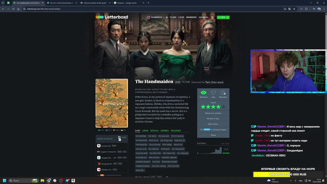Click the TMDB button
The height and width of the screenshot is (184, 327).
pos(159,177)
